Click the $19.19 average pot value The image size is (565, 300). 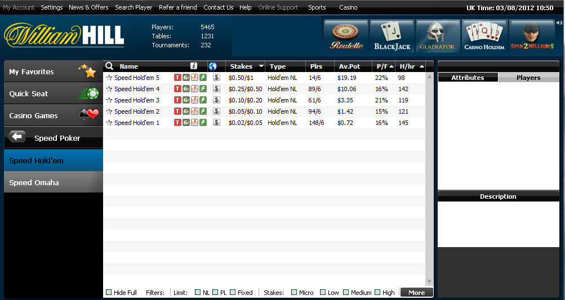click(x=346, y=78)
